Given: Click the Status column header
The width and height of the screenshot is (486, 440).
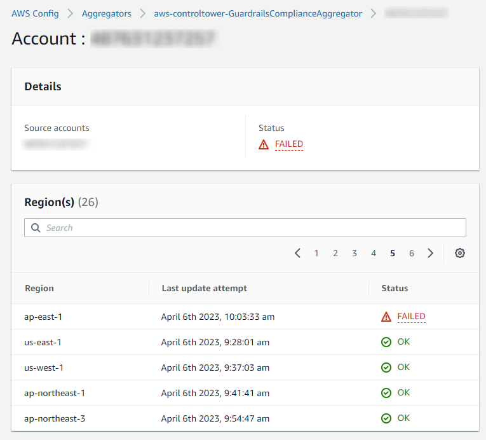Looking at the screenshot, I should click(395, 288).
